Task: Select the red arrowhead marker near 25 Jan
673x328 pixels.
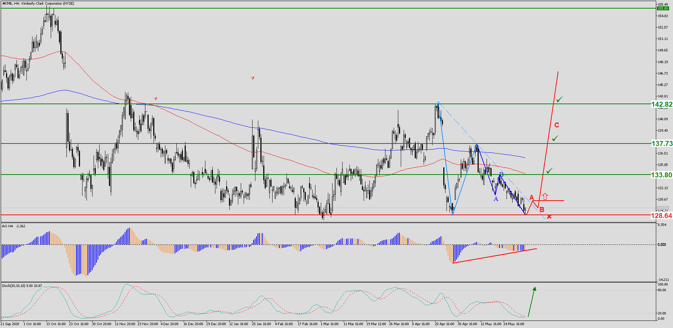Action: [253, 77]
